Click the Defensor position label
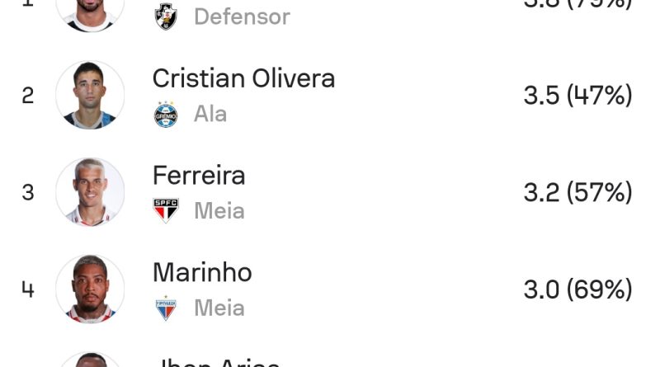This screenshot has width=660, height=367. pos(242,16)
